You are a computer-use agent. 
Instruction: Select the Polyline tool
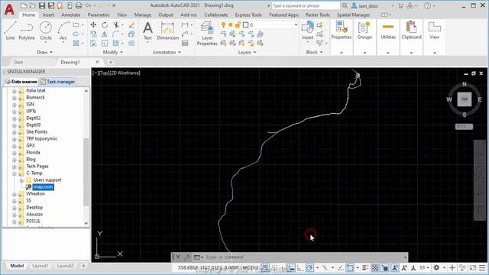(27, 31)
